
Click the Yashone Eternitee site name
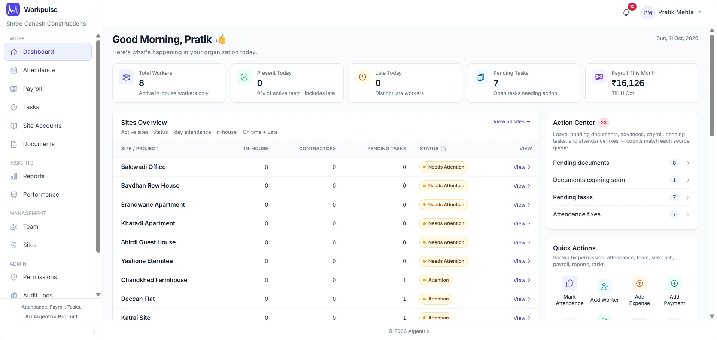(x=147, y=261)
